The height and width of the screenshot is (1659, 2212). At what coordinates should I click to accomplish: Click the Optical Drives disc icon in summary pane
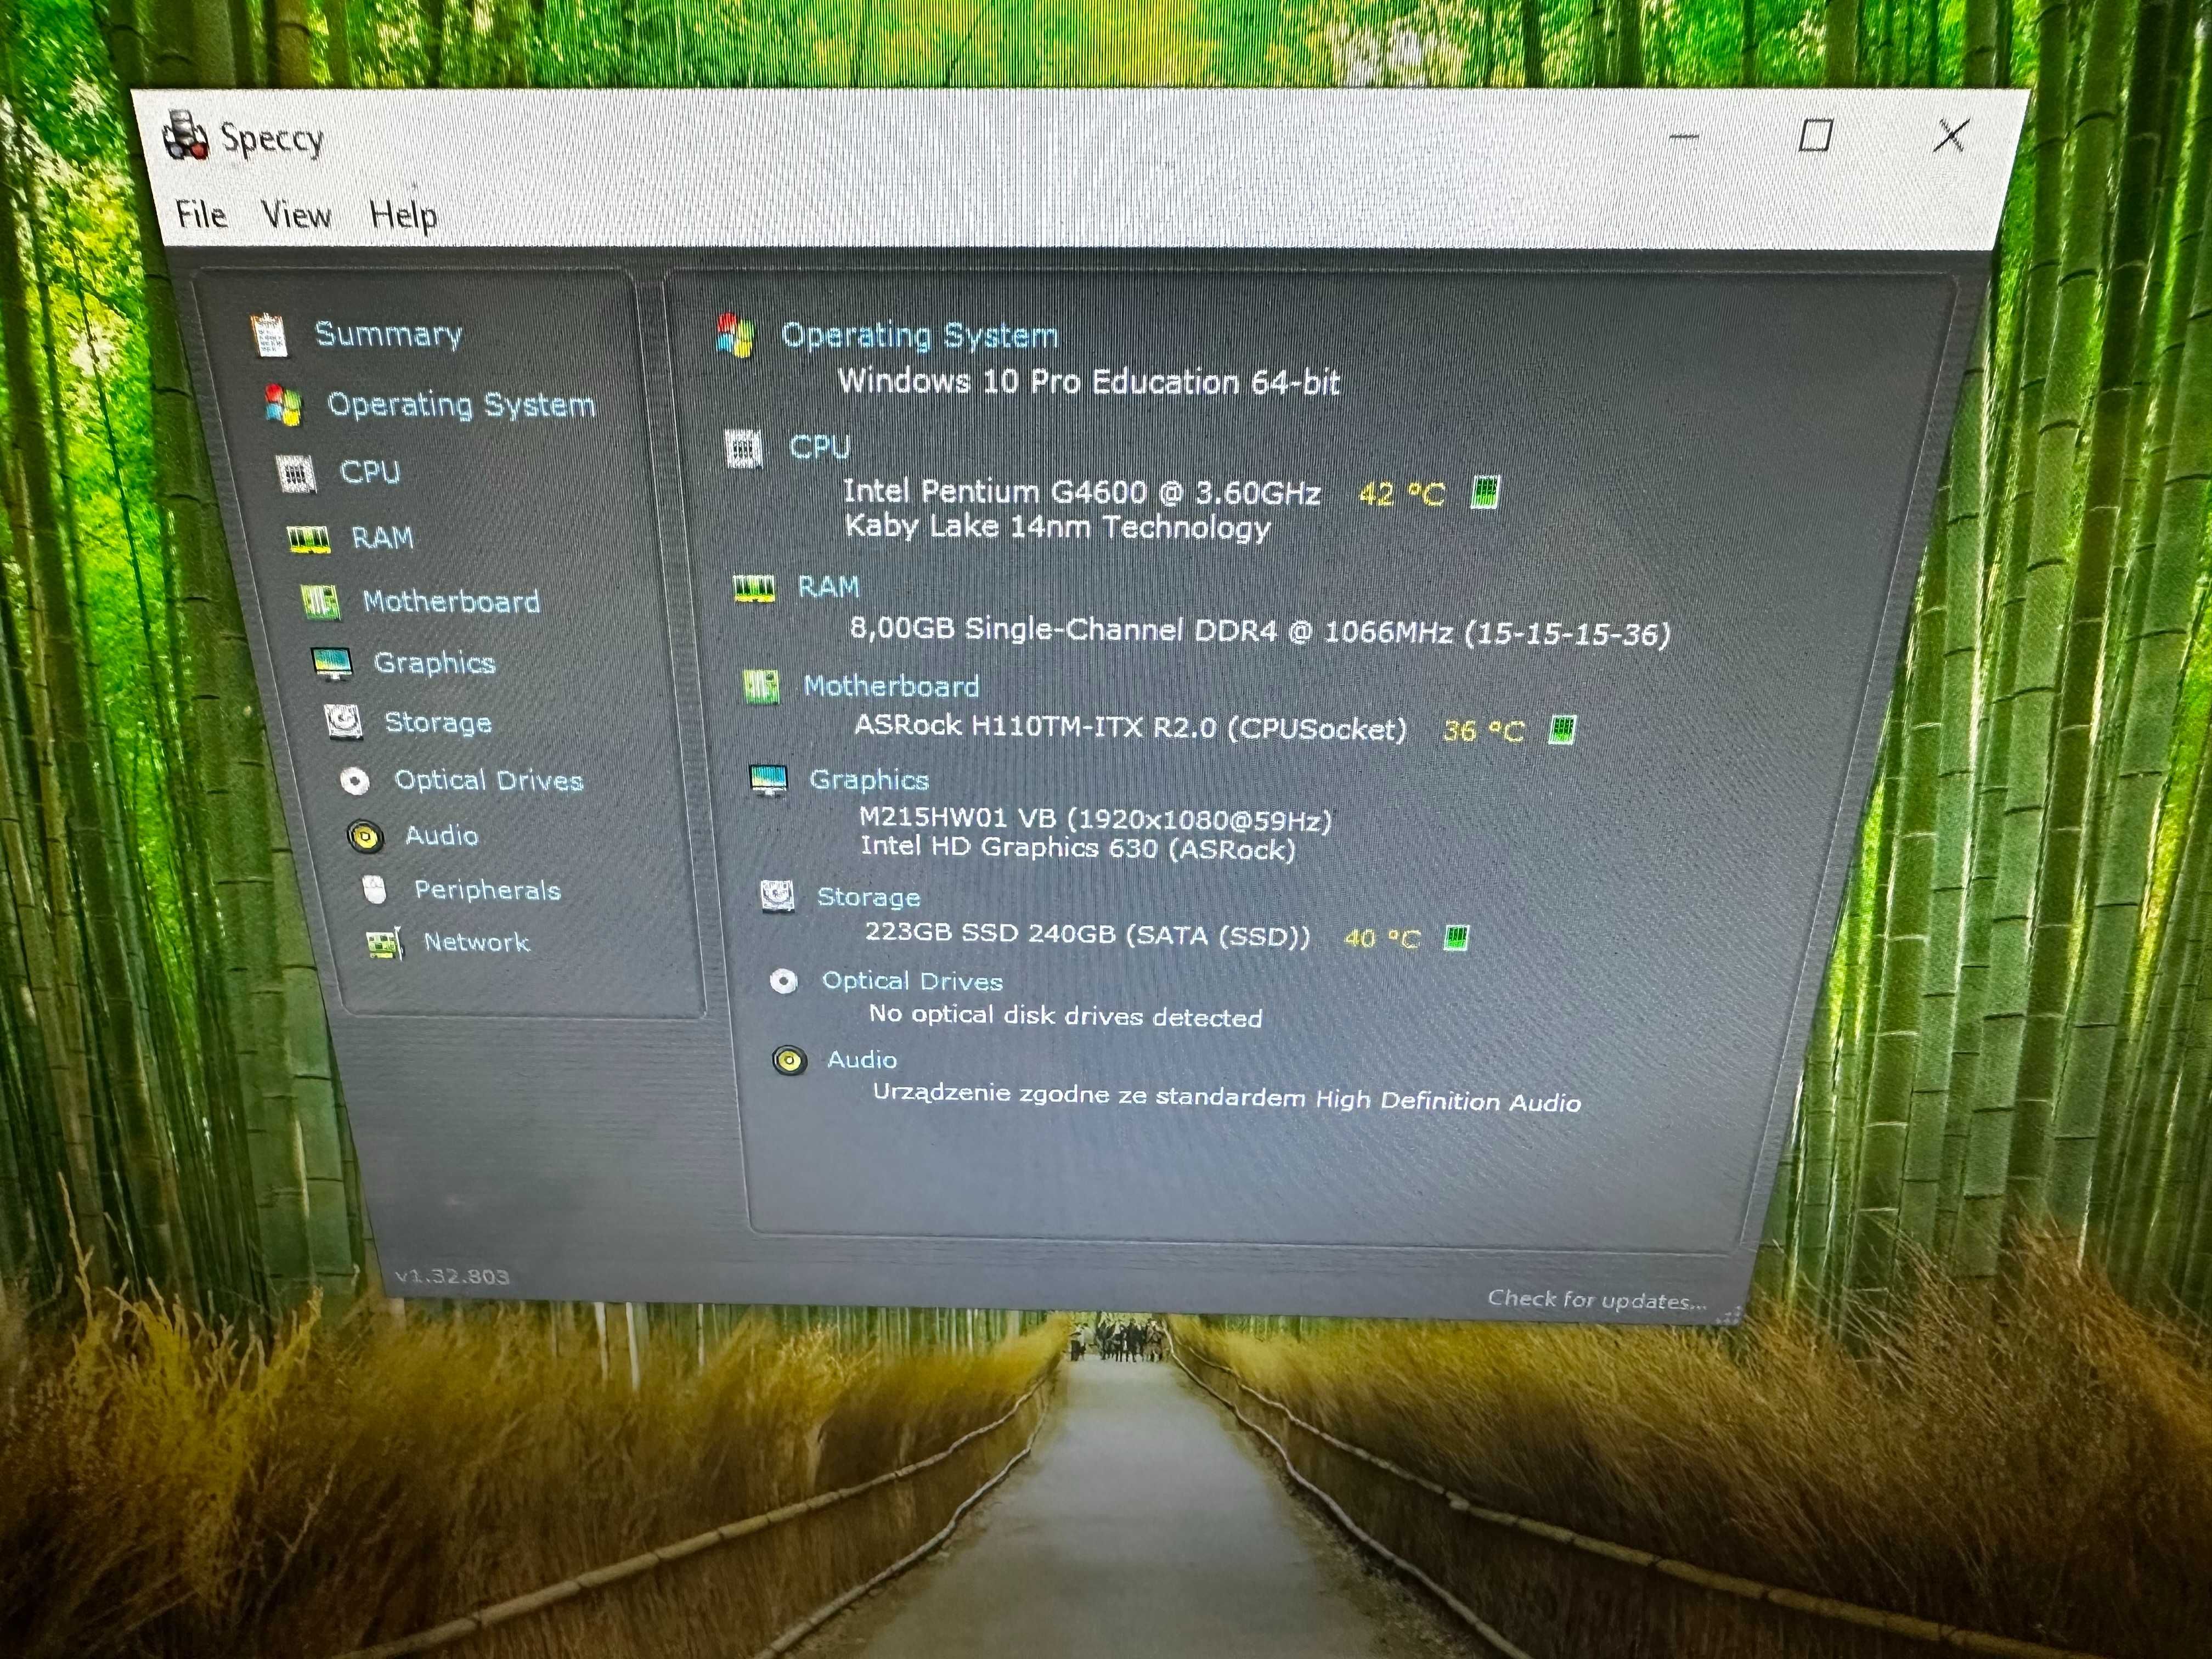(x=784, y=982)
